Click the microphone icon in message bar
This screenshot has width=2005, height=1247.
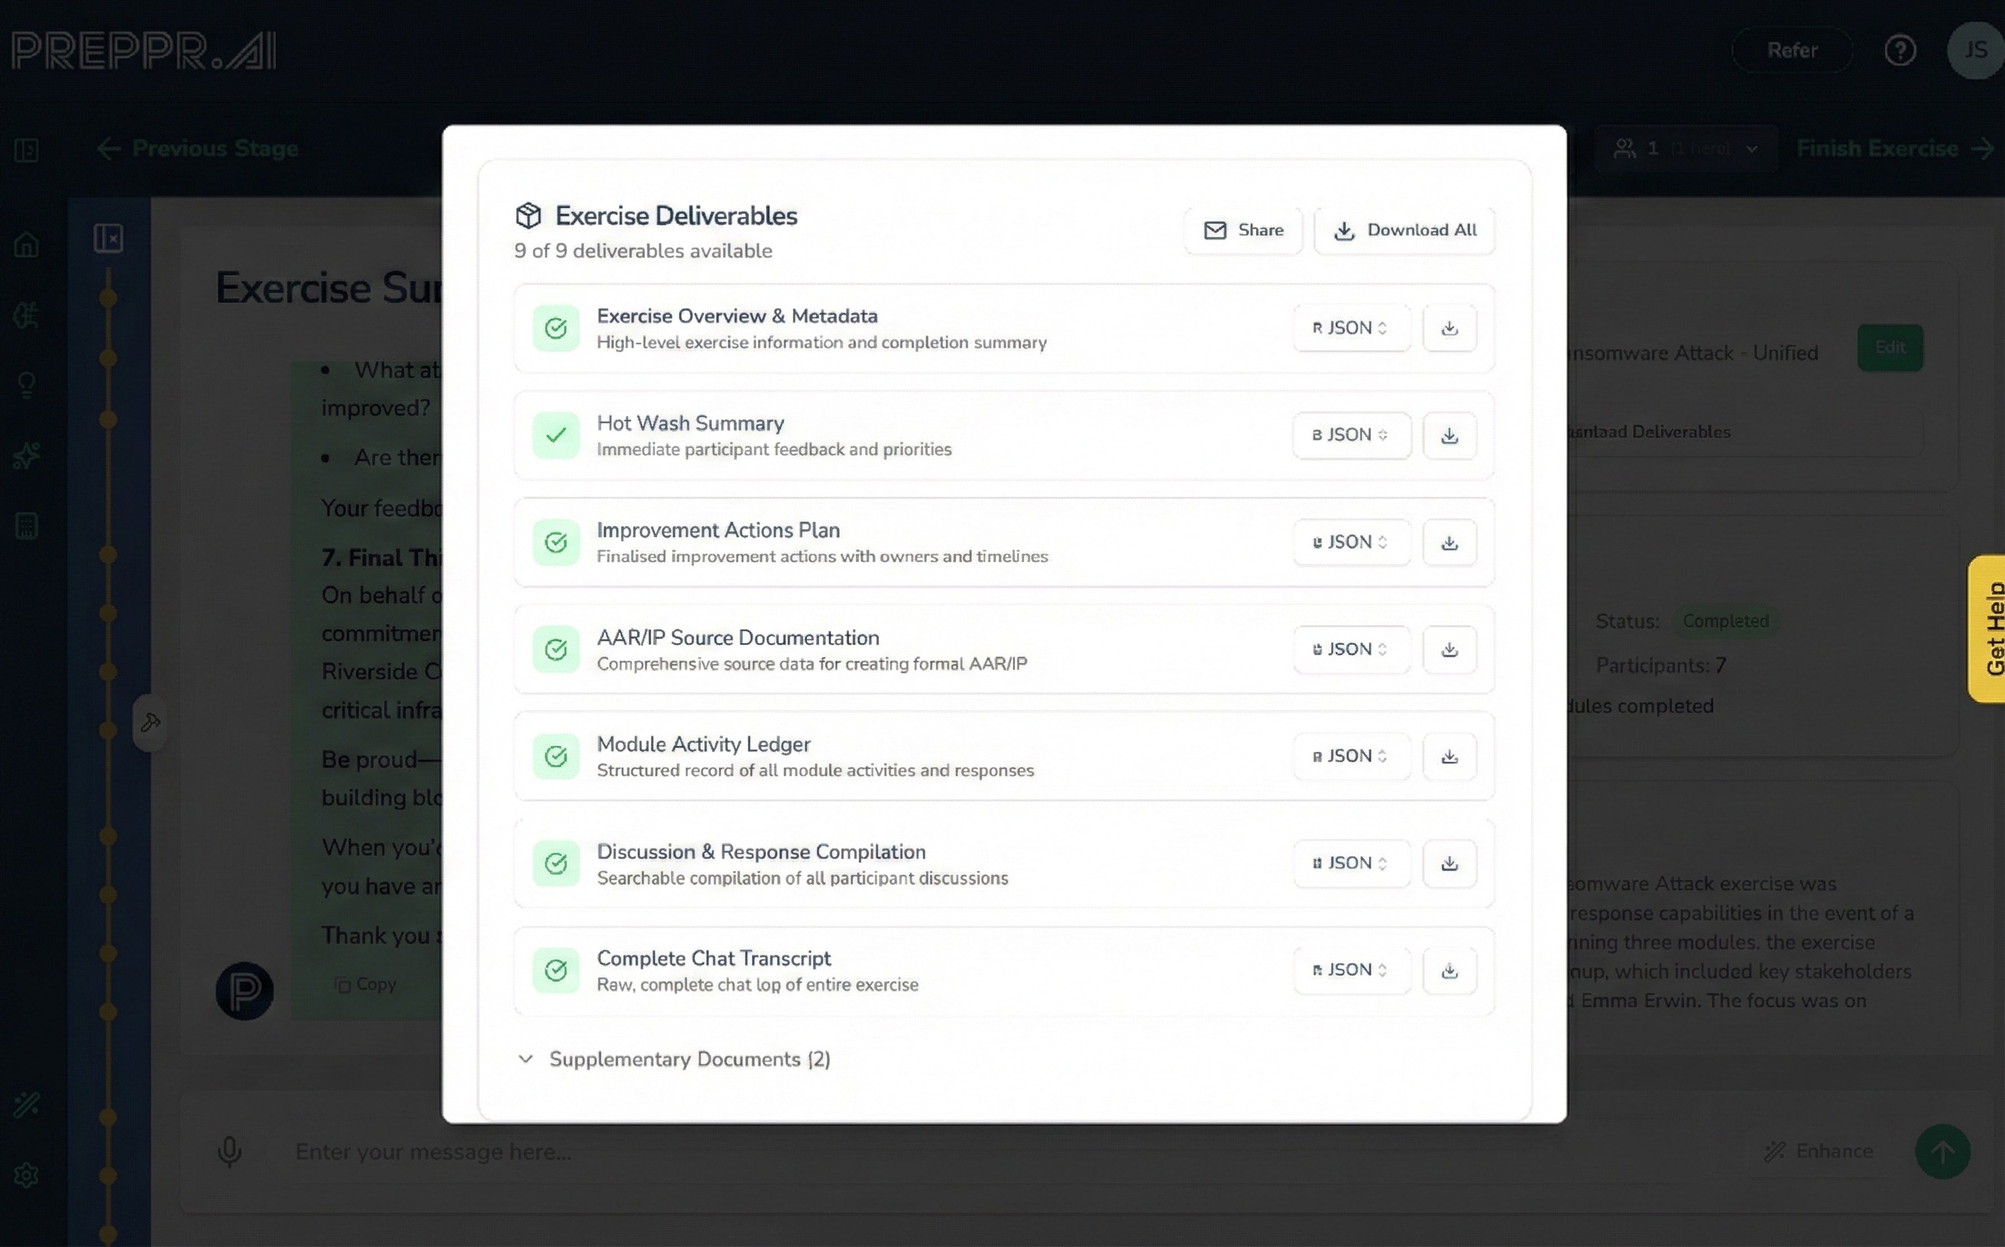pyautogui.click(x=229, y=1151)
